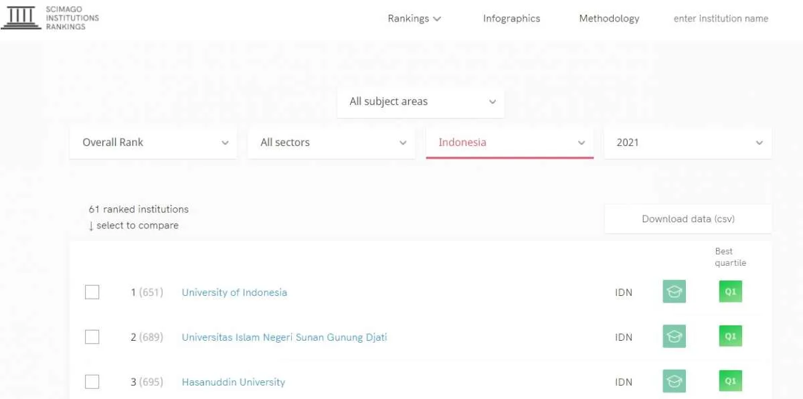The width and height of the screenshot is (803, 399).
Task: Expand the Overall Rank dropdown
Action: pyautogui.click(x=153, y=143)
